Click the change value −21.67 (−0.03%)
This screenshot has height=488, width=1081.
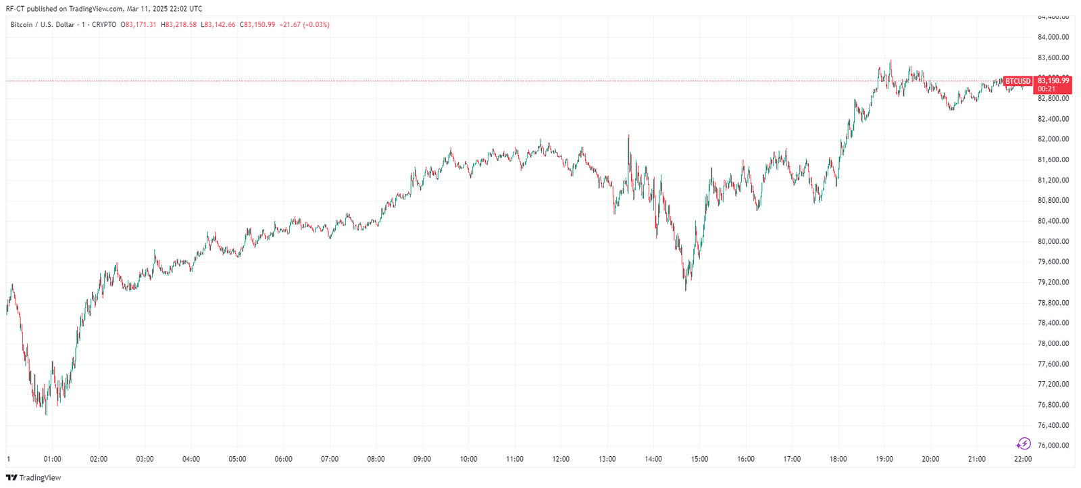[305, 25]
